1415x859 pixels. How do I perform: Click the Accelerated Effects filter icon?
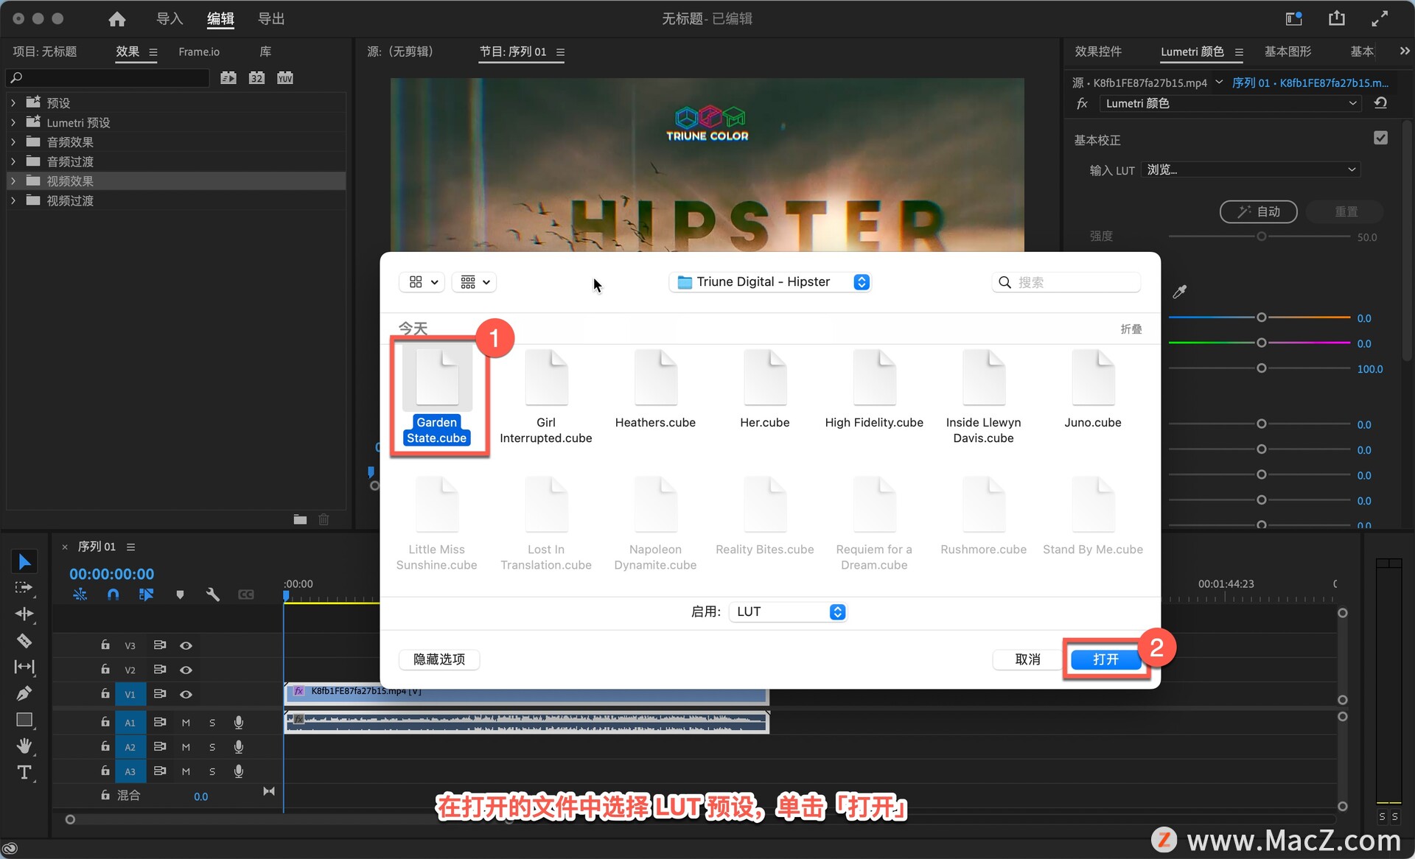coord(228,78)
